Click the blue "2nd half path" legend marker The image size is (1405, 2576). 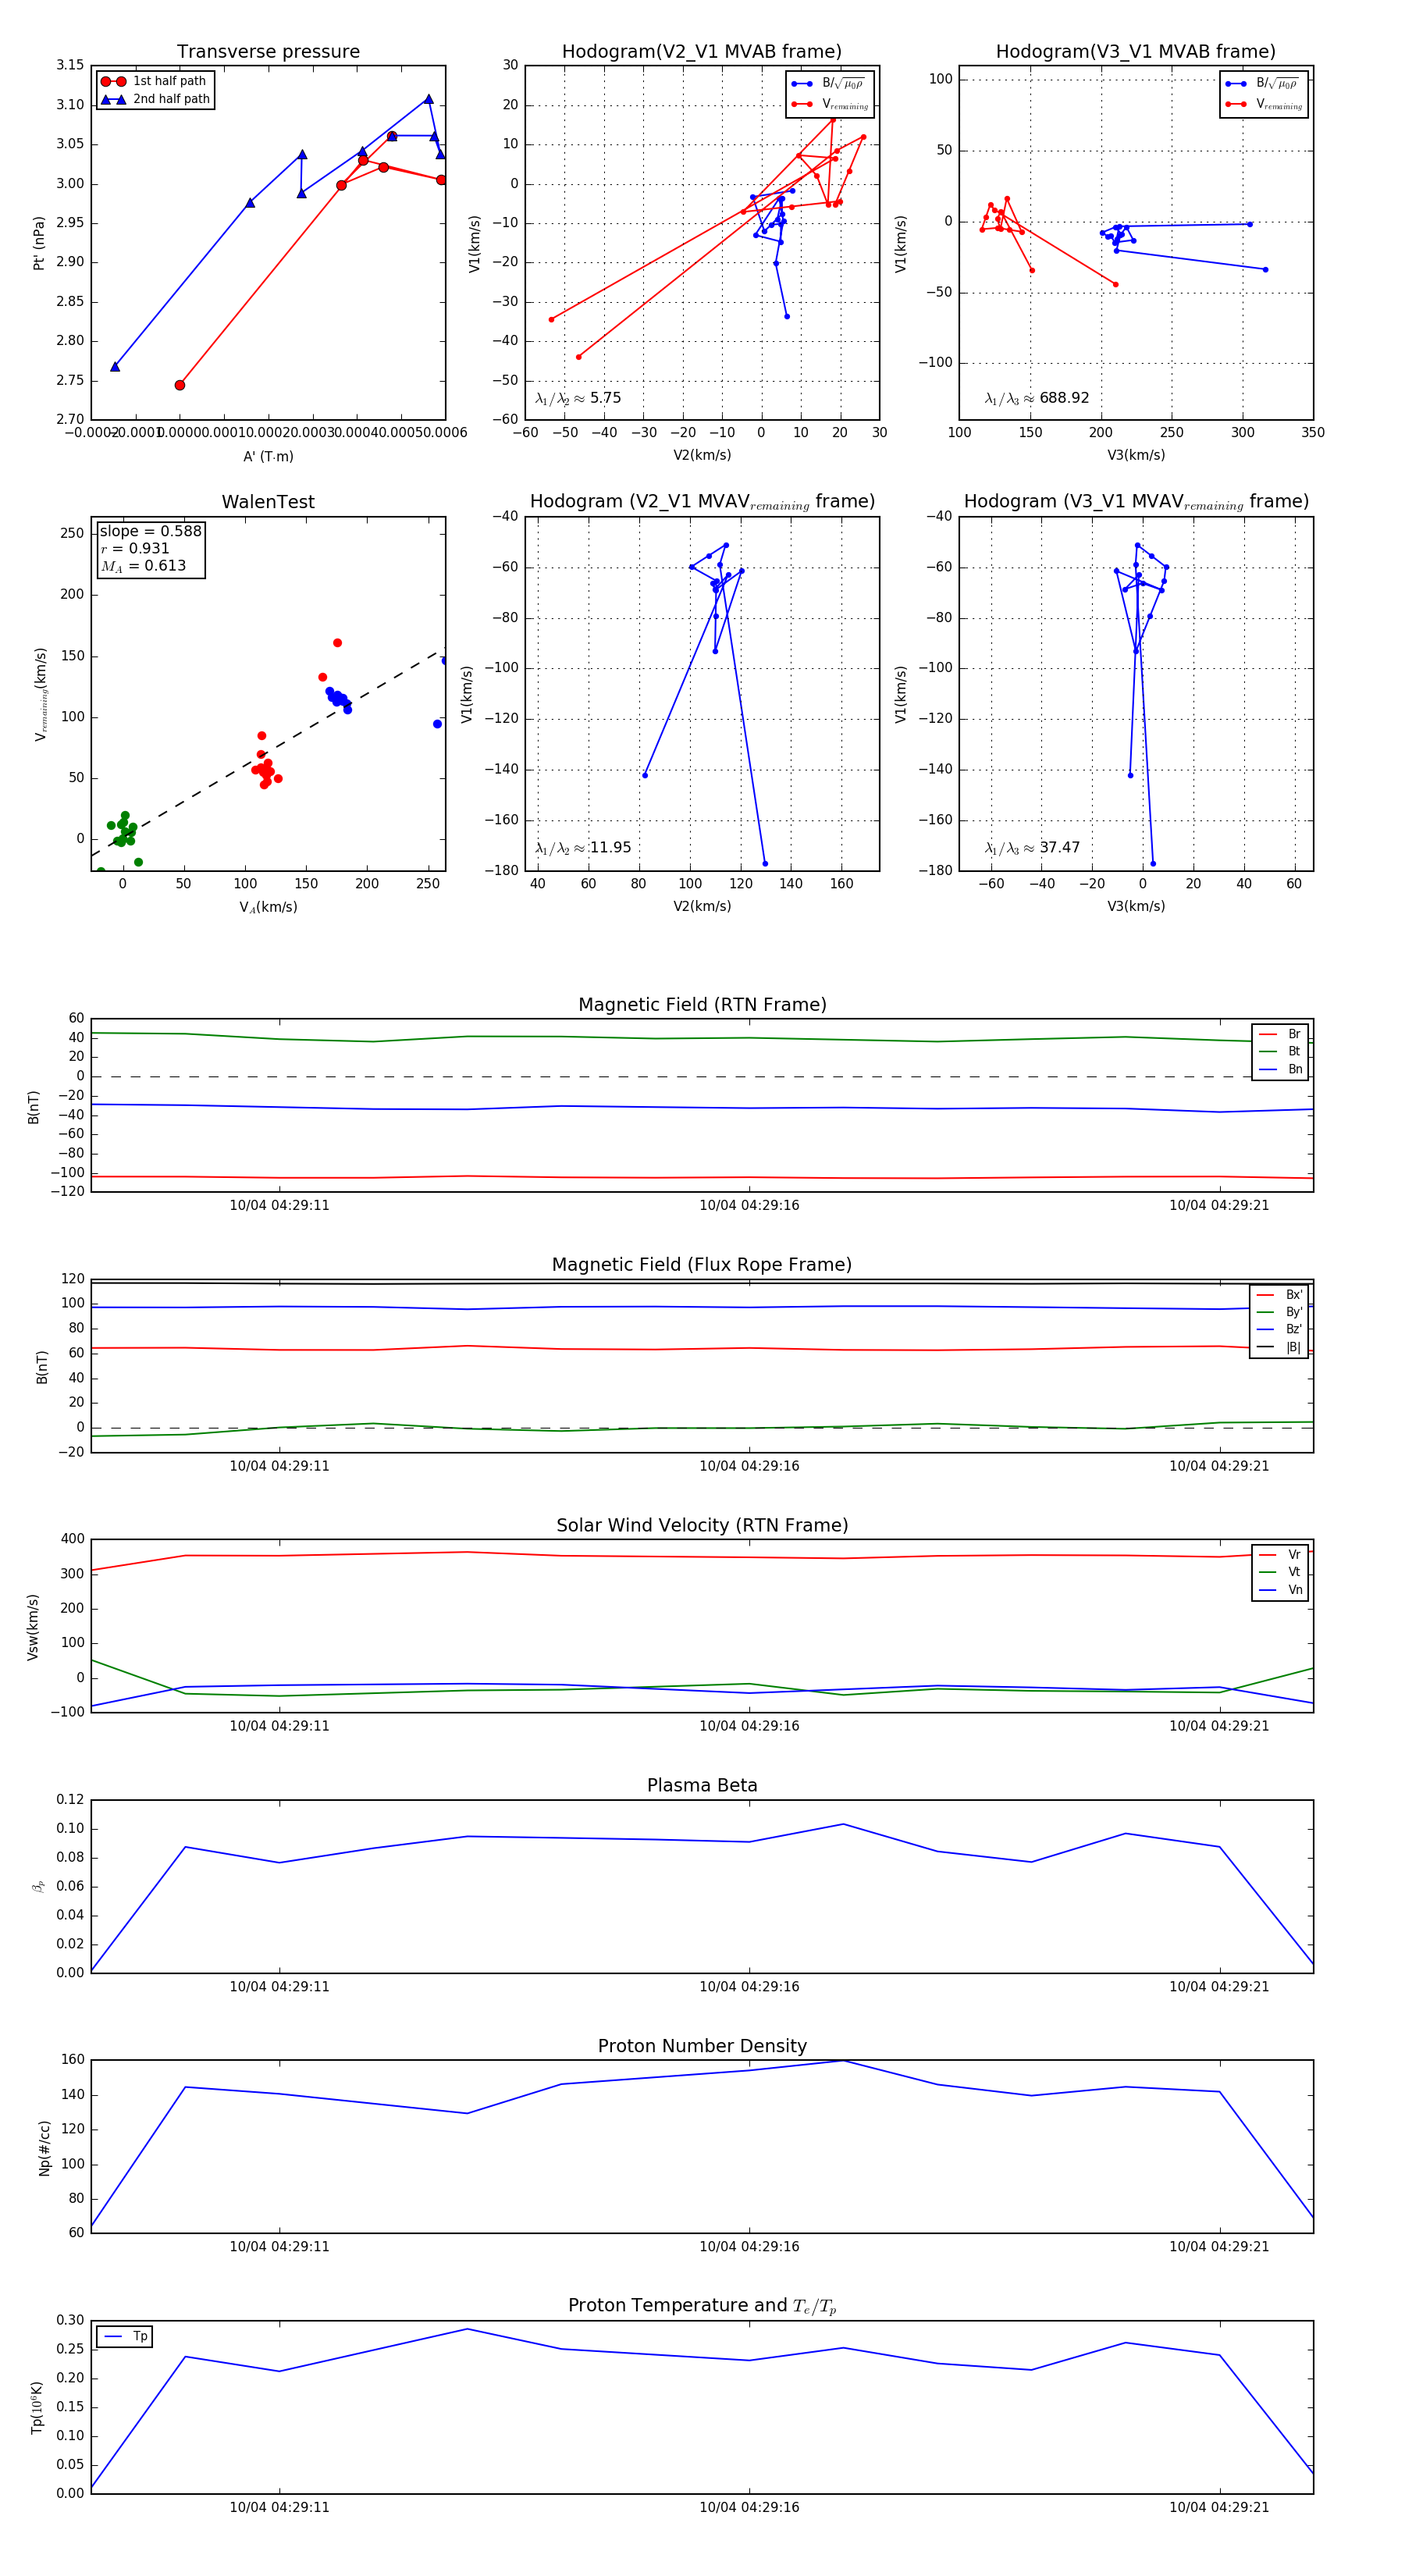113,99
